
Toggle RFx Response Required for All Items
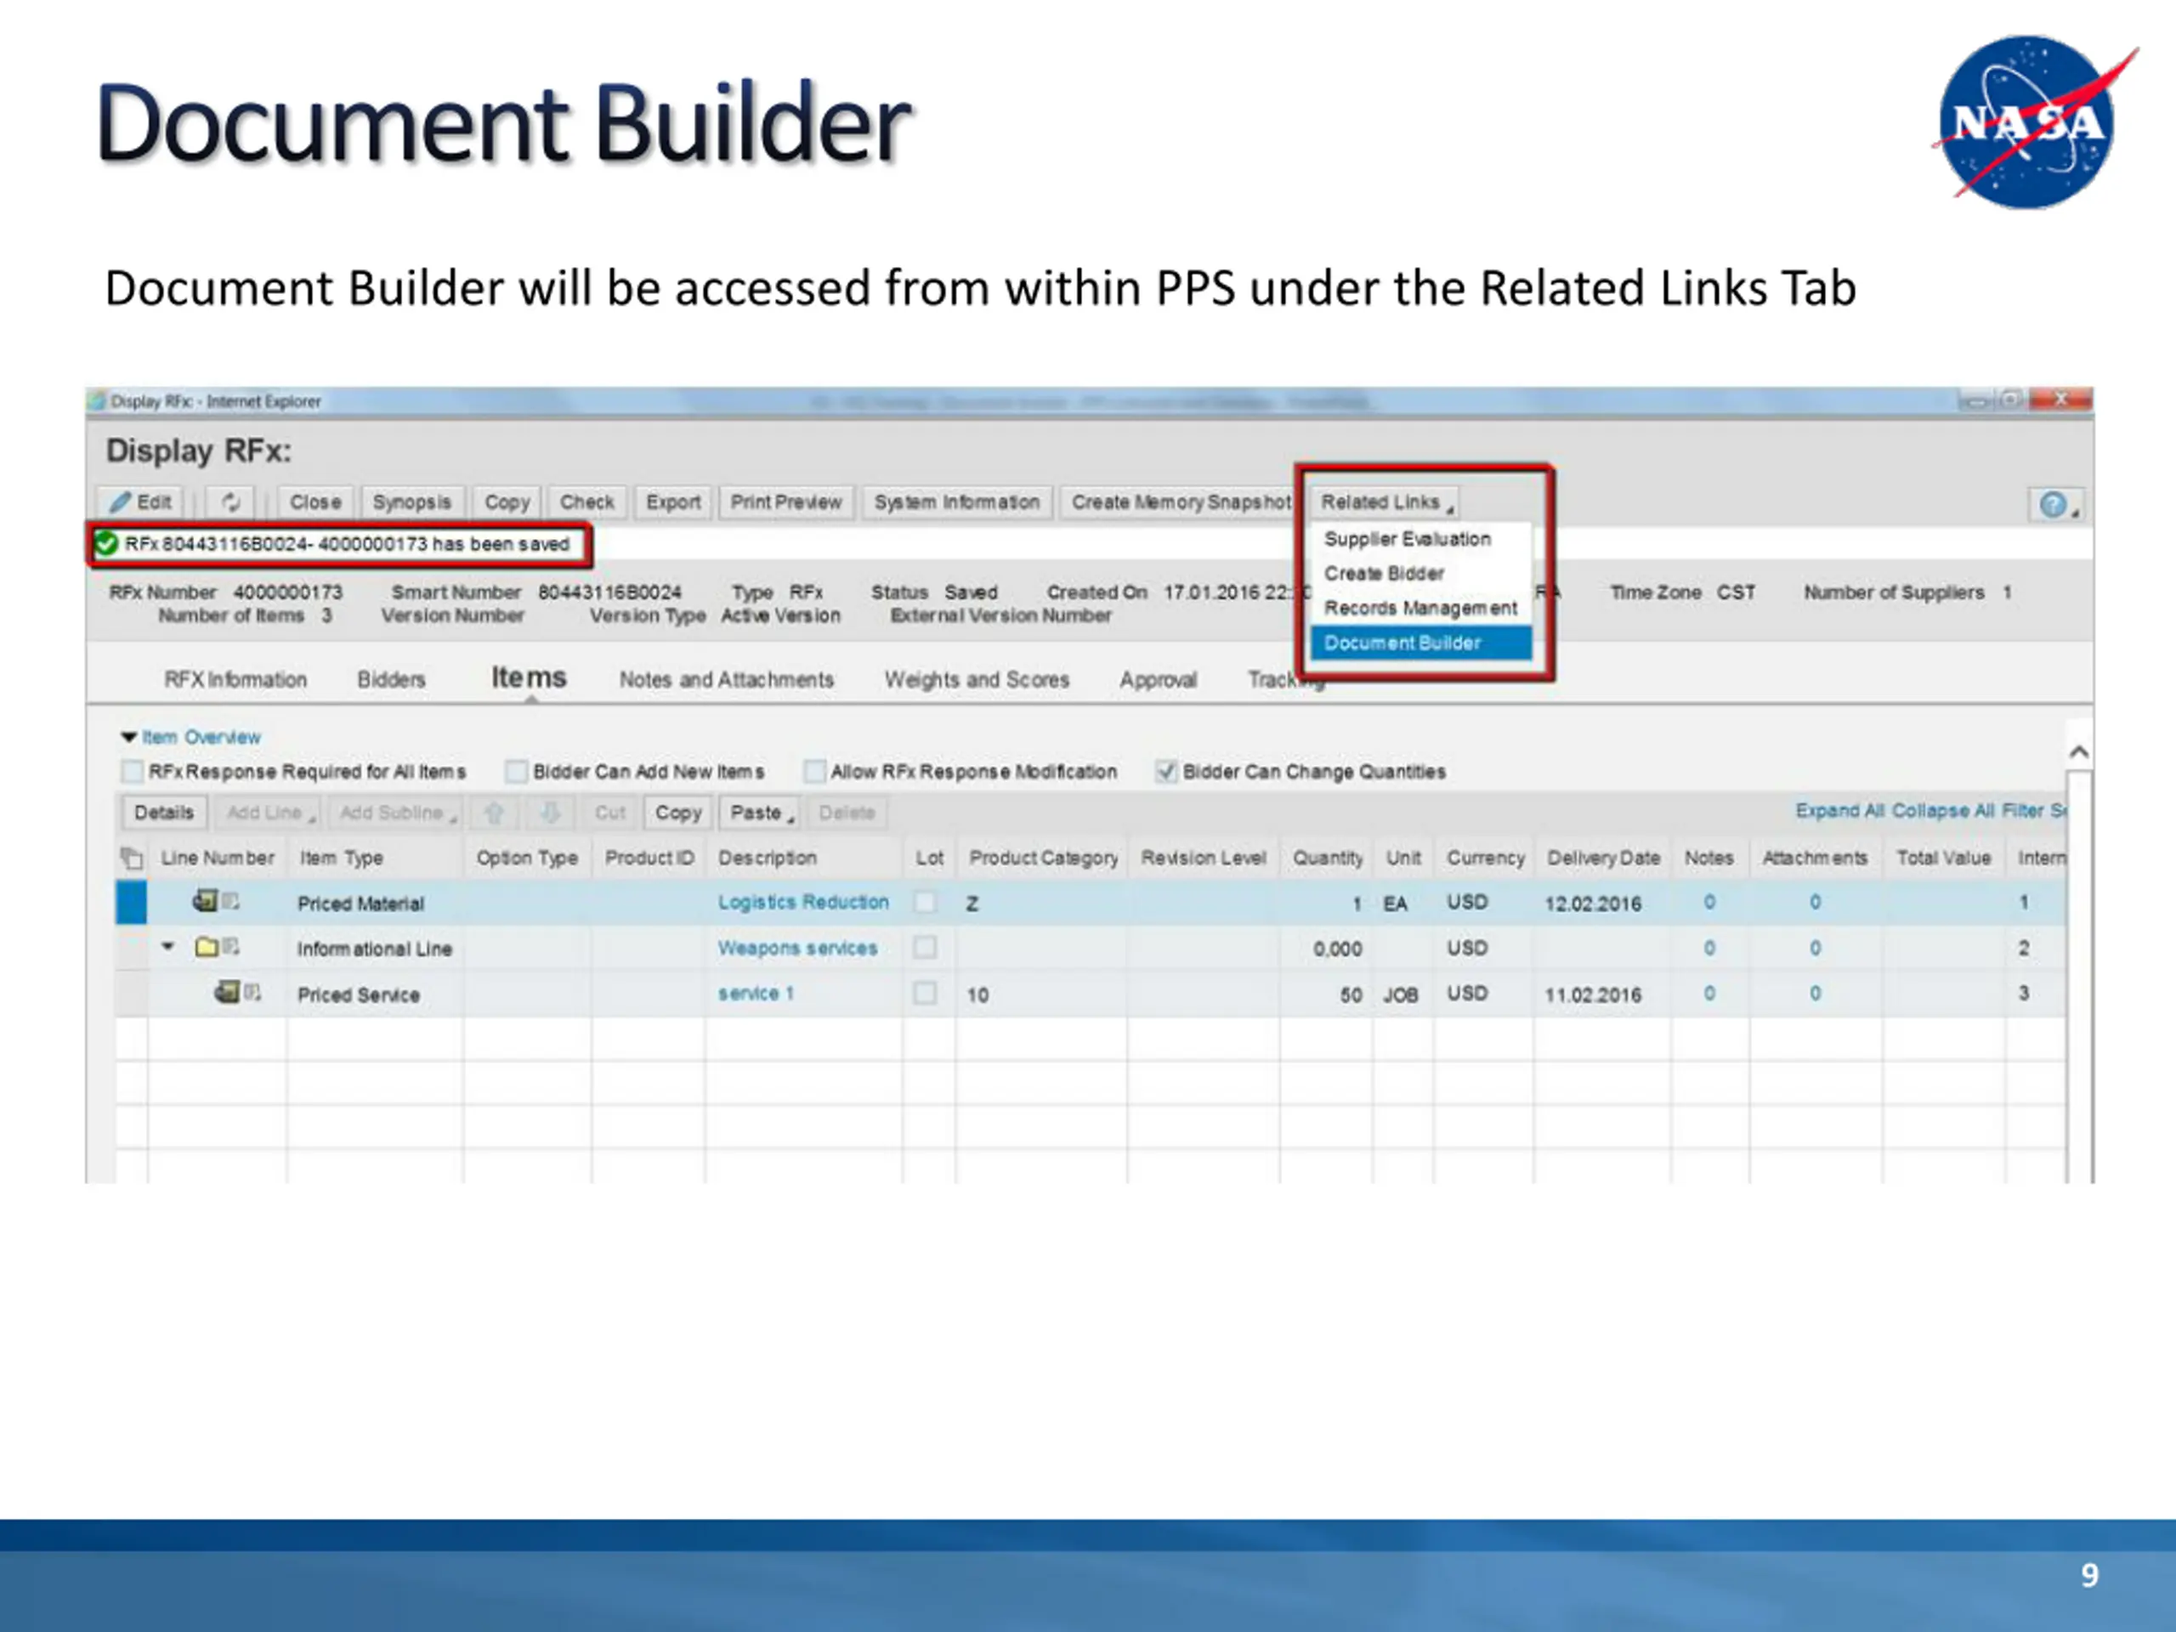[131, 771]
